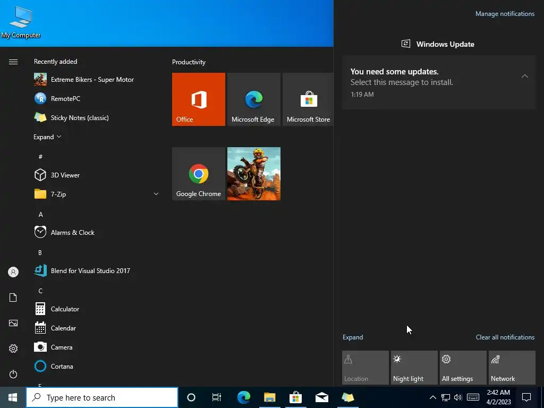Screen dimensions: 544x408
Task: Jump to the A letter group header
Action: [40, 215]
